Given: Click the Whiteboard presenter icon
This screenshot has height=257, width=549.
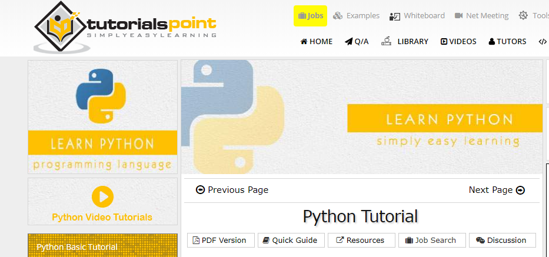Looking at the screenshot, I should pos(395,16).
